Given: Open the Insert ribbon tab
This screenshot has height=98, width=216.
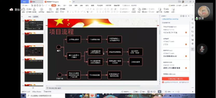Looking at the screenshot, I should click(x=59, y=5).
